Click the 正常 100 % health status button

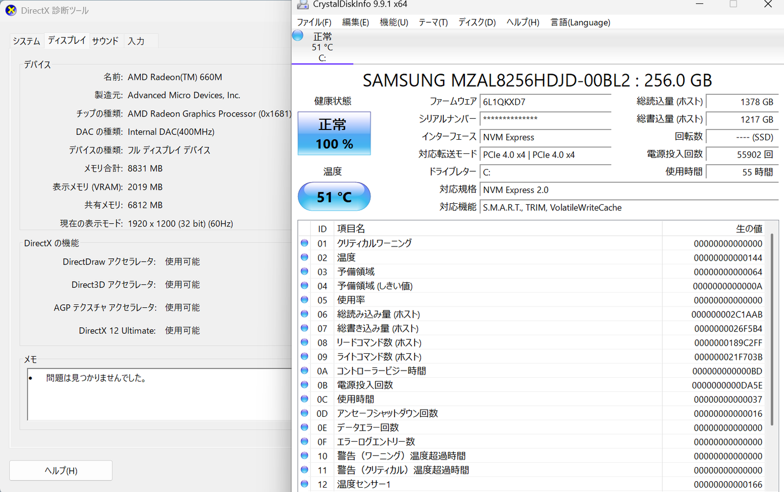(x=334, y=133)
